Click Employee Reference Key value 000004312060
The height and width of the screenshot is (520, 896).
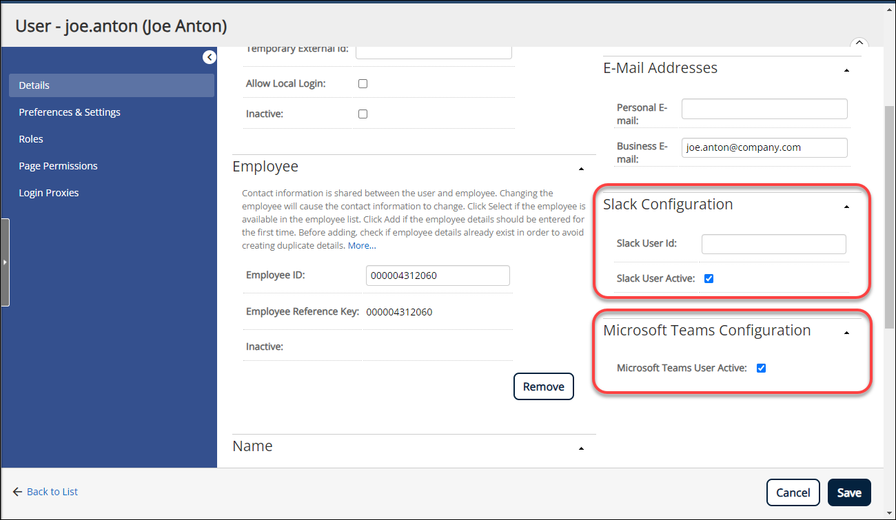pyautogui.click(x=399, y=312)
